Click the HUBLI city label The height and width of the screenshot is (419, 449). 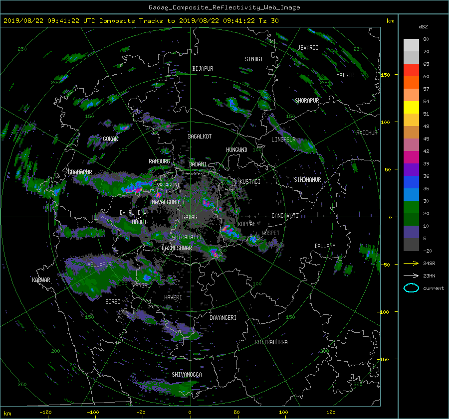(x=139, y=222)
